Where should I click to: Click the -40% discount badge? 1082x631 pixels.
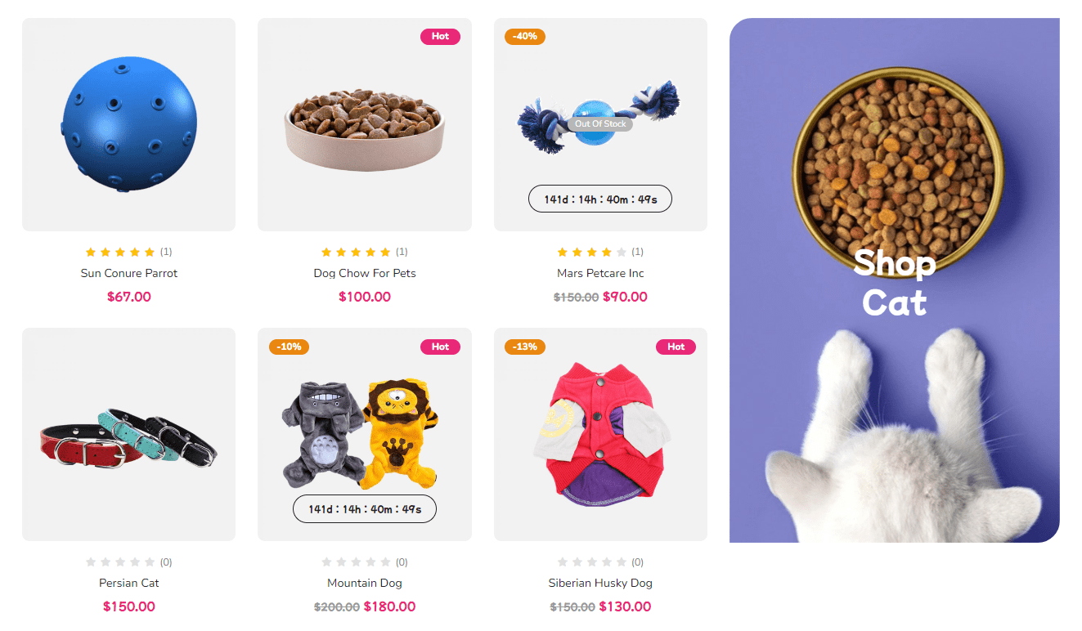click(525, 36)
